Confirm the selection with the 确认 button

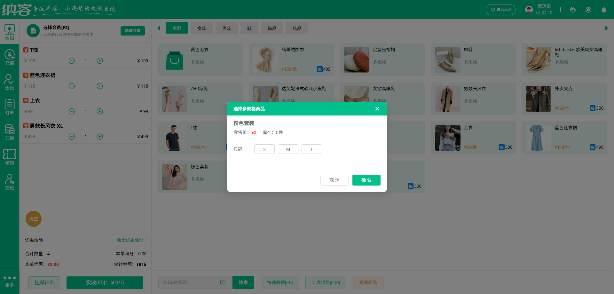(366, 180)
